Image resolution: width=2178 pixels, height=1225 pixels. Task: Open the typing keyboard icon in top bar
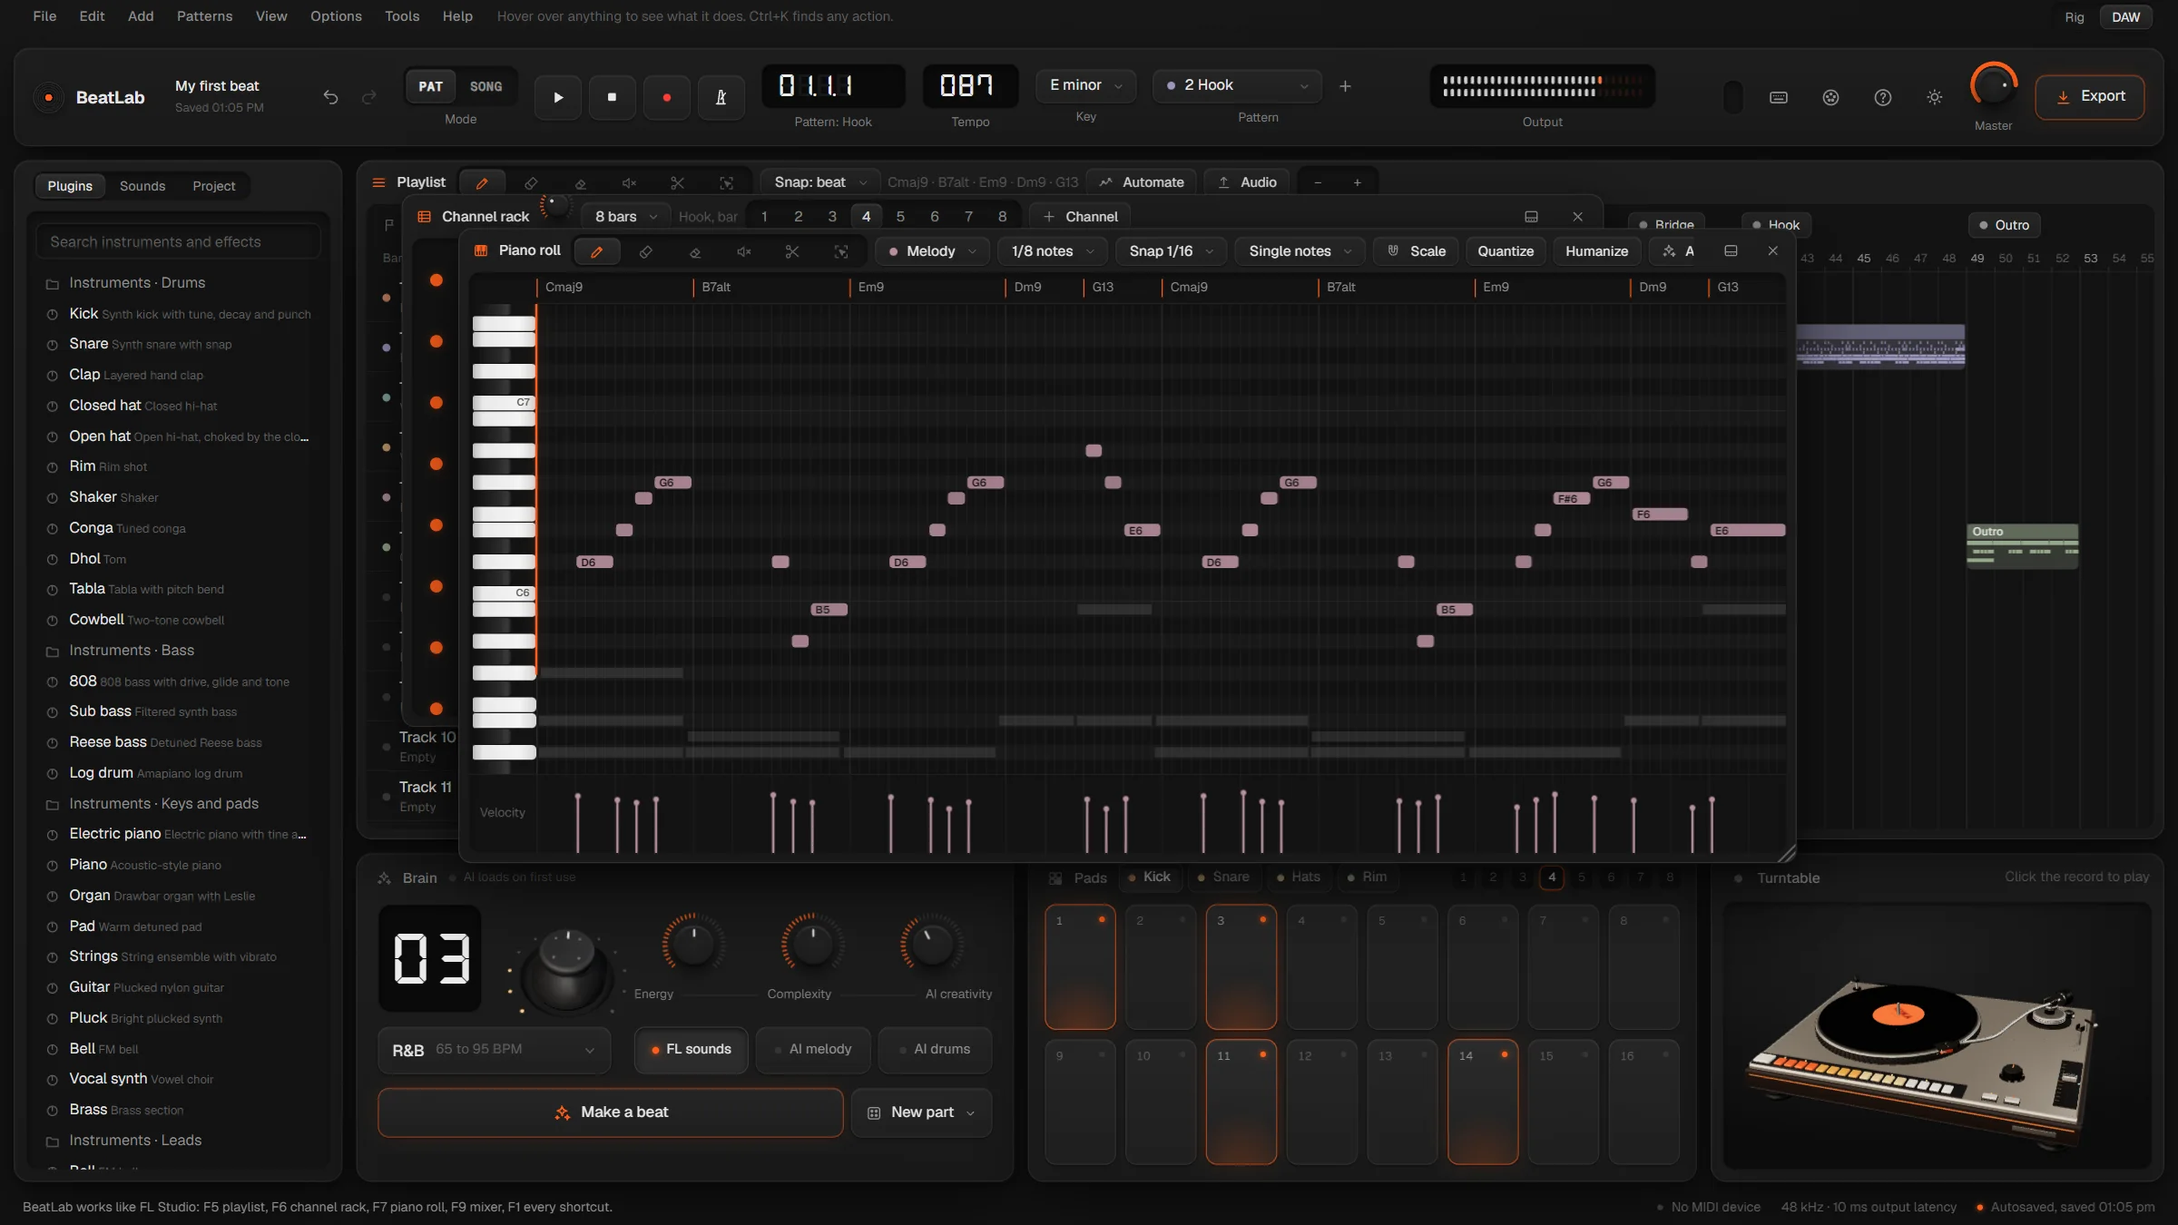pos(1779,97)
